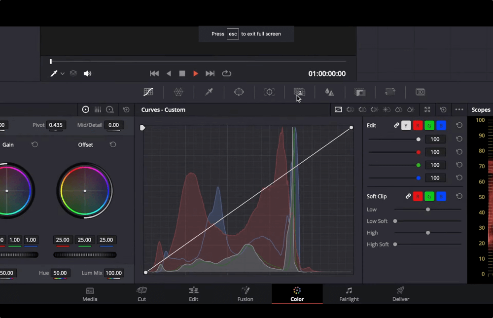The image size is (493, 318).
Task: Reset the Gain color wheel
Action: click(x=35, y=144)
